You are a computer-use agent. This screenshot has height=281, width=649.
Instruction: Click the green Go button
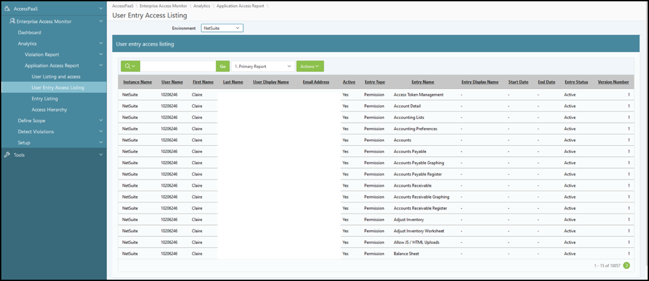pyautogui.click(x=223, y=66)
